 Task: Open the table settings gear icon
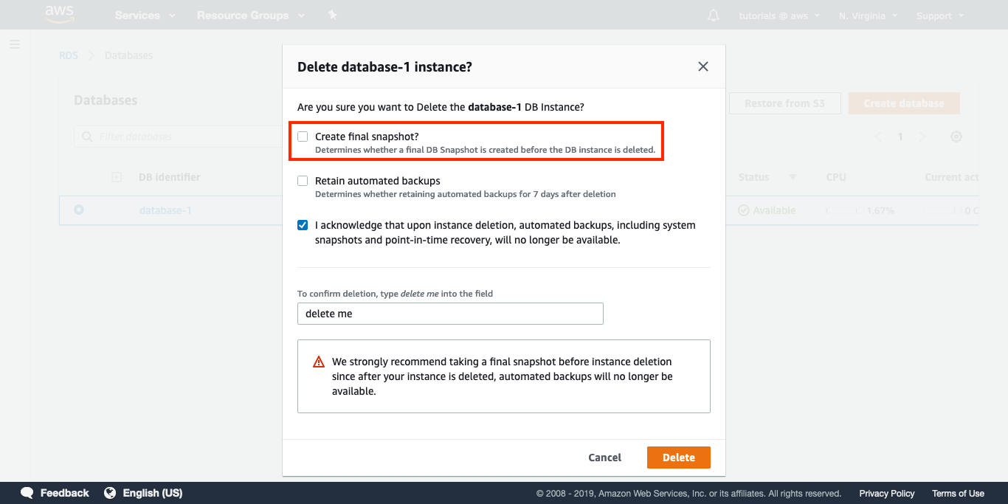956,137
